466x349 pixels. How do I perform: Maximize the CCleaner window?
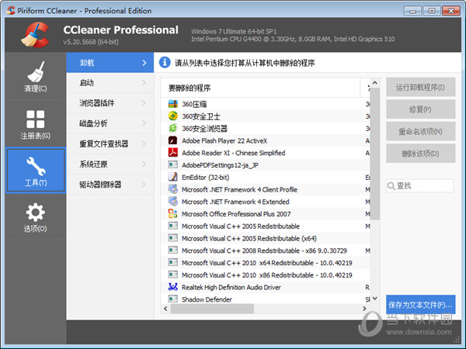point(432,11)
